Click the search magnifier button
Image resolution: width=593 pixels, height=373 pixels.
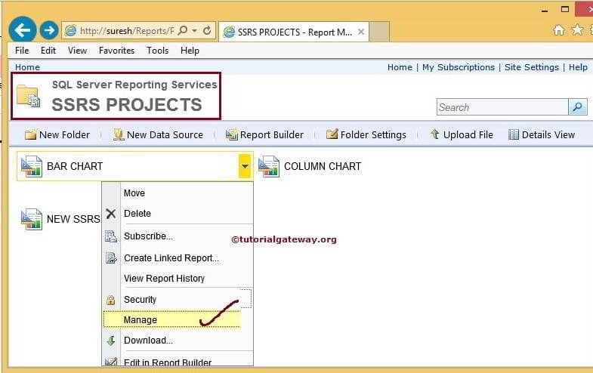(577, 107)
